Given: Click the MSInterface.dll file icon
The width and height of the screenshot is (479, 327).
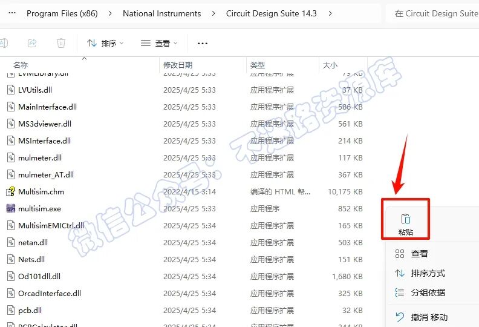Looking at the screenshot, I should point(11,140).
